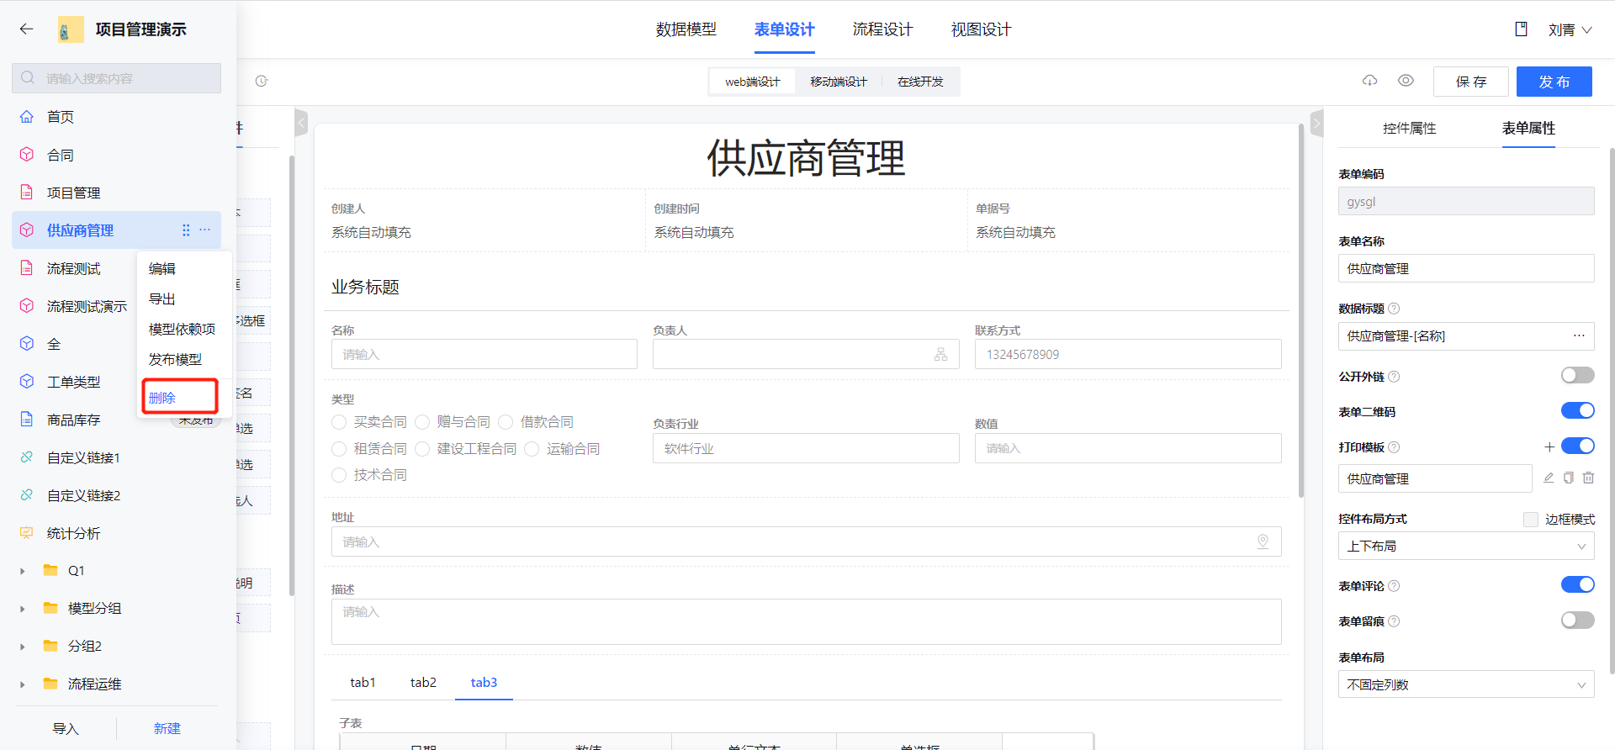Expand the Q1 folder
This screenshot has width=1615, height=750.
(x=23, y=571)
